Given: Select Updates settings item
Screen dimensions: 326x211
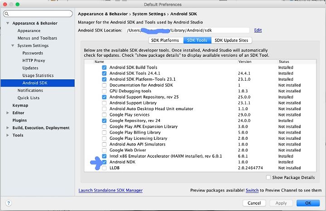Looking at the screenshot, I should (30, 68).
